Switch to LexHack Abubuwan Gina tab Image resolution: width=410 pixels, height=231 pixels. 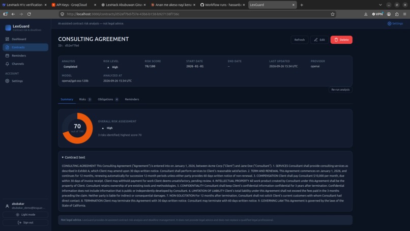coord(124,5)
